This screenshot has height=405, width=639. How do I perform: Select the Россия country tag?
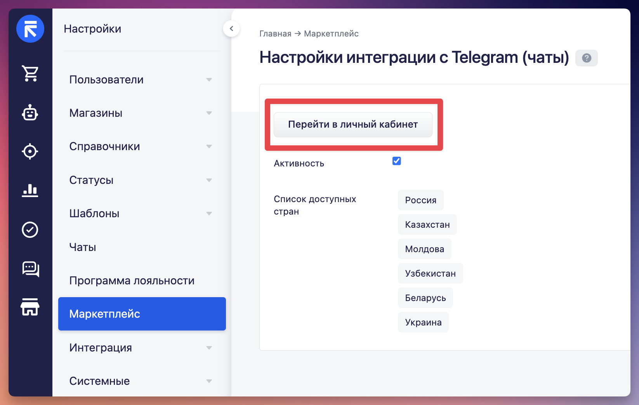coord(421,200)
